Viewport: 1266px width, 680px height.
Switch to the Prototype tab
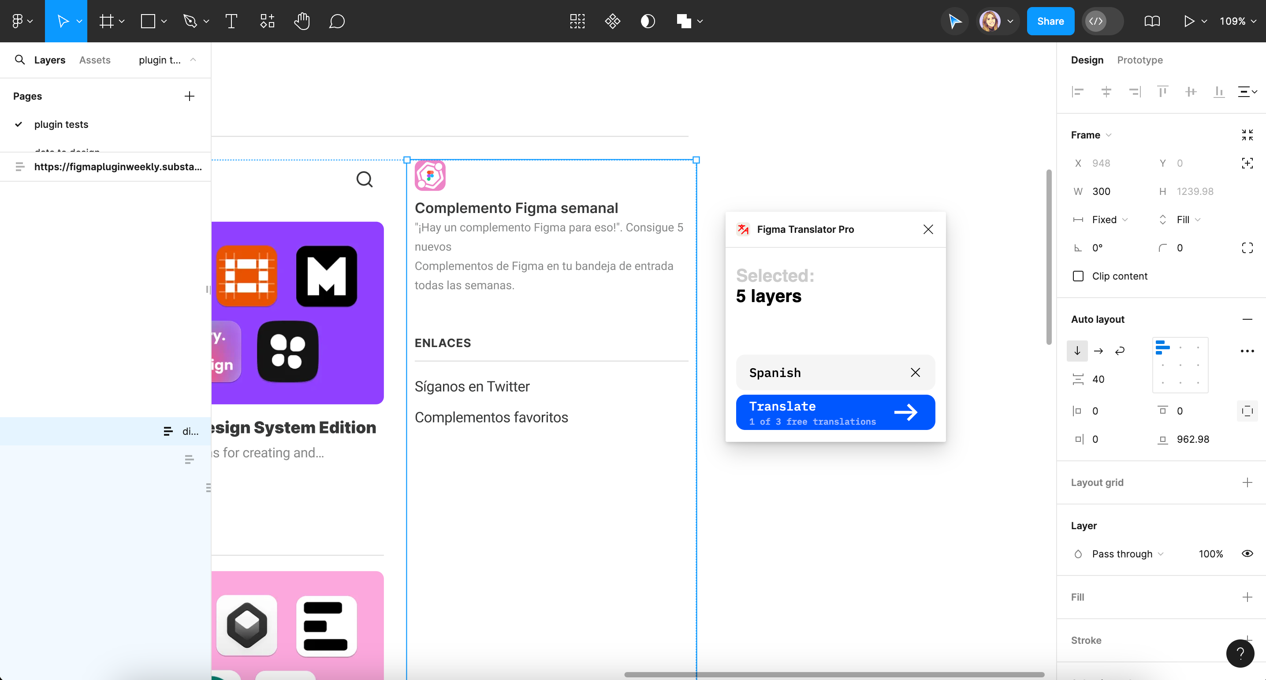(1139, 60)
